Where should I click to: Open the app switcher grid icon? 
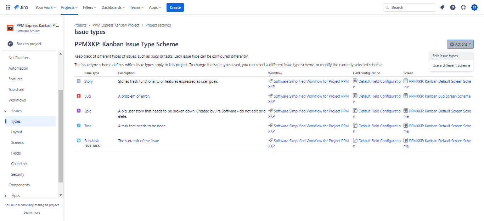(x=8, y=7)
